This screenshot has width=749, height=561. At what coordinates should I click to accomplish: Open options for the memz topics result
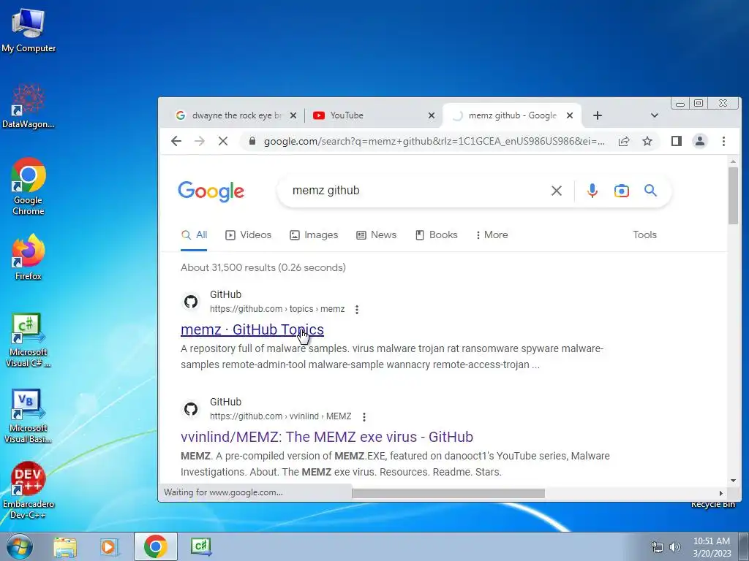[357, 309]
